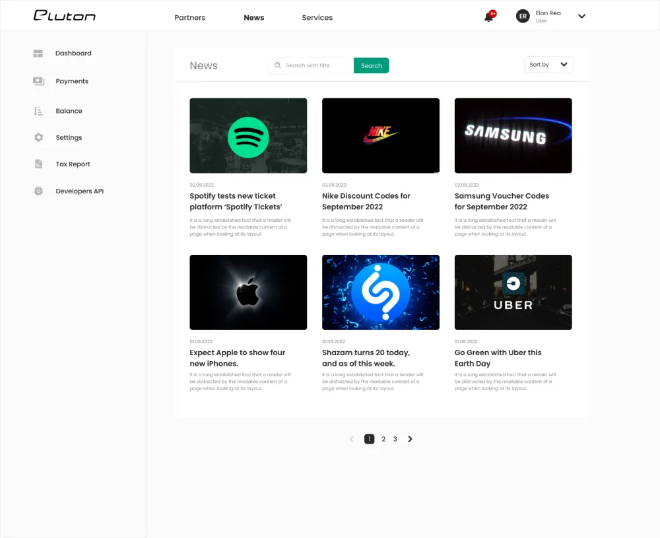This screenshot has height=538, width=660.
Task: Click the Balance sidebar icon
Action: point(38,111)
